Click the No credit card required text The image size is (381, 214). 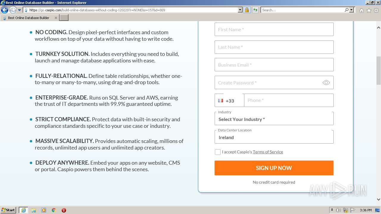[x=274, y=182]
